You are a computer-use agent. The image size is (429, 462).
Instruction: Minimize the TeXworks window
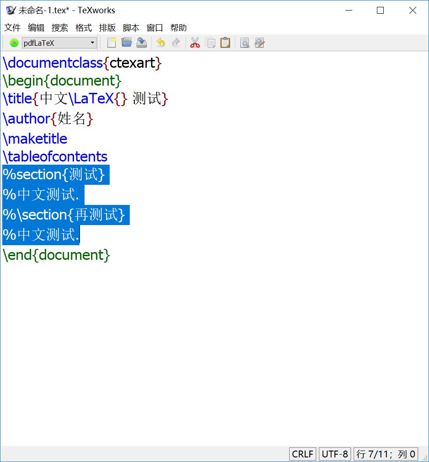coord(349,11)
